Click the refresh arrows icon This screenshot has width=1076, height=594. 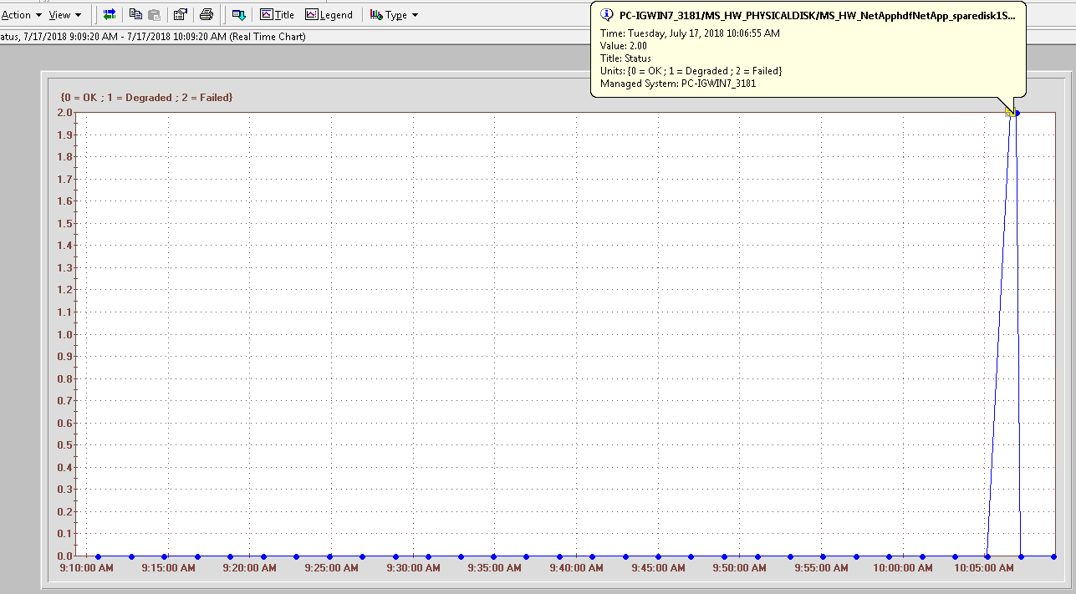(110, 15)
